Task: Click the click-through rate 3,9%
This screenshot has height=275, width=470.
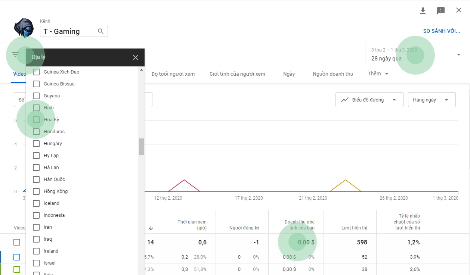Action: click(x=415, y=257)
